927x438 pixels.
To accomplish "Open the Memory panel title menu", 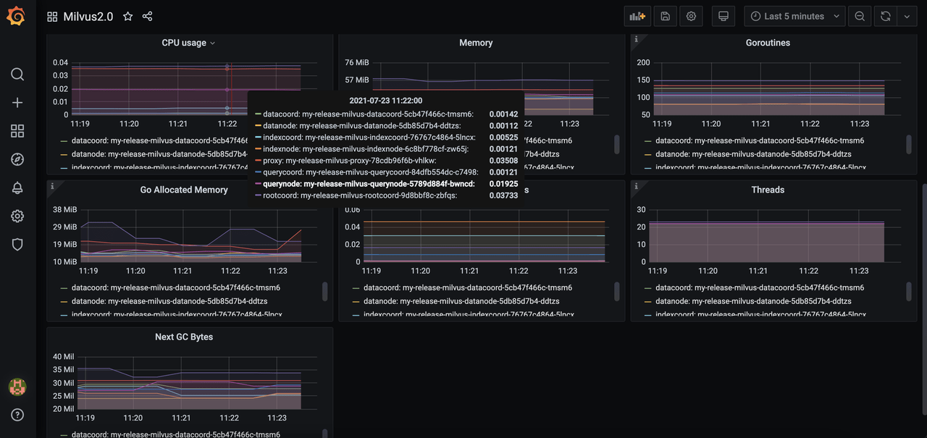I will [x=475, y=43].
